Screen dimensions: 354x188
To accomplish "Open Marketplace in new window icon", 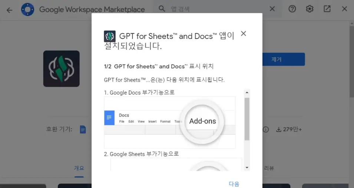I will click(x=327, y=9).
